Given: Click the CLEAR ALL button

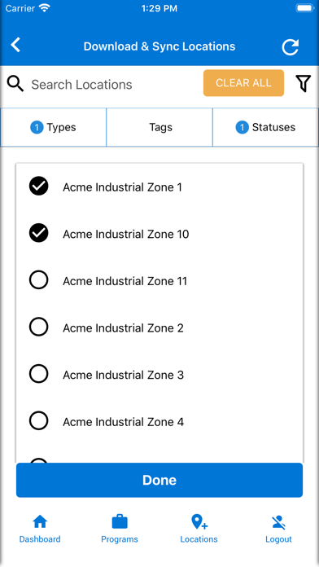Looking at the screenshot, I should click(x=243, y=83).
